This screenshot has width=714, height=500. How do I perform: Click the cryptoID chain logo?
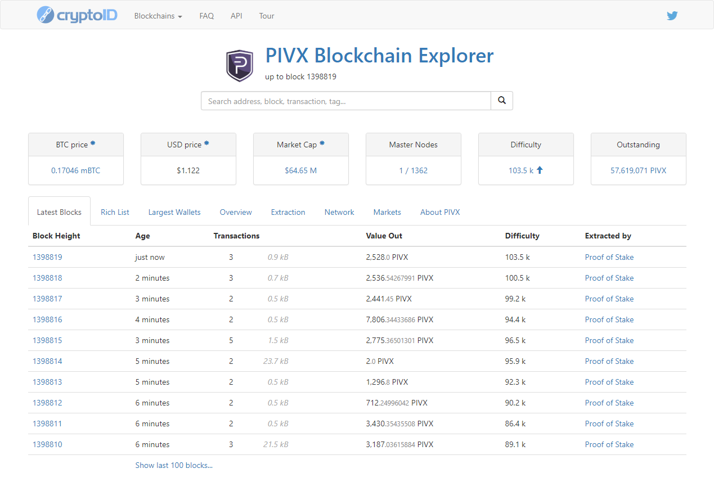[77, 15]
